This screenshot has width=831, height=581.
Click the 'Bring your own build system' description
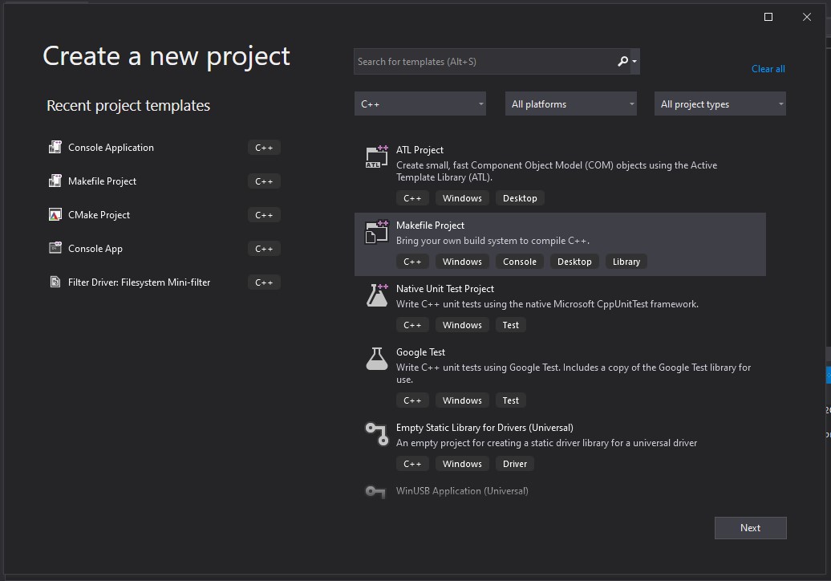(493, 241)
